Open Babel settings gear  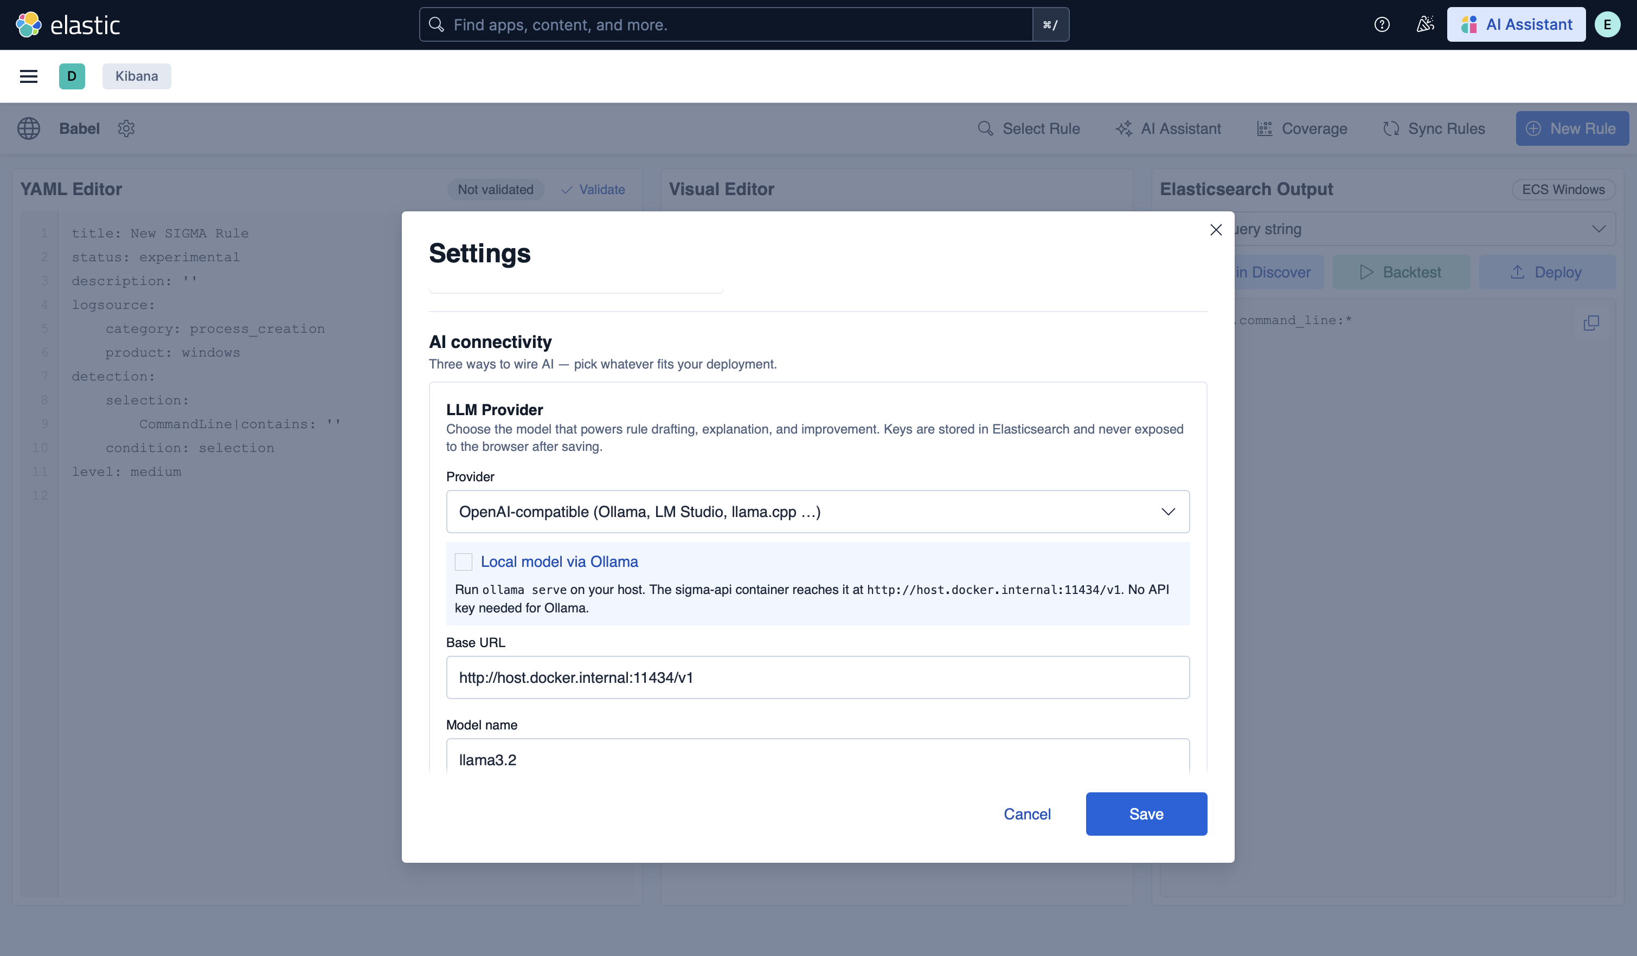pos(126,128)
